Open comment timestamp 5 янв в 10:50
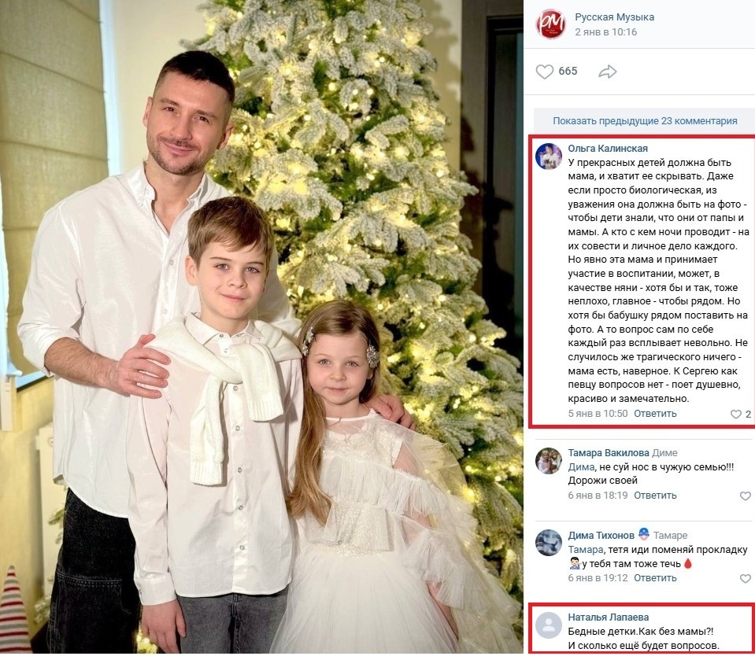 point(598,413)
